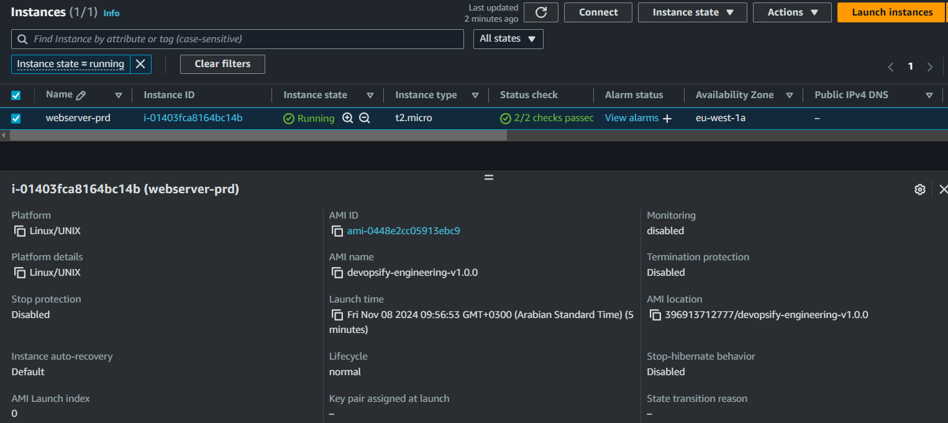The image size is (948, 423).
Task: Click the Instance state = running filter token
Action: coord(71,64)
